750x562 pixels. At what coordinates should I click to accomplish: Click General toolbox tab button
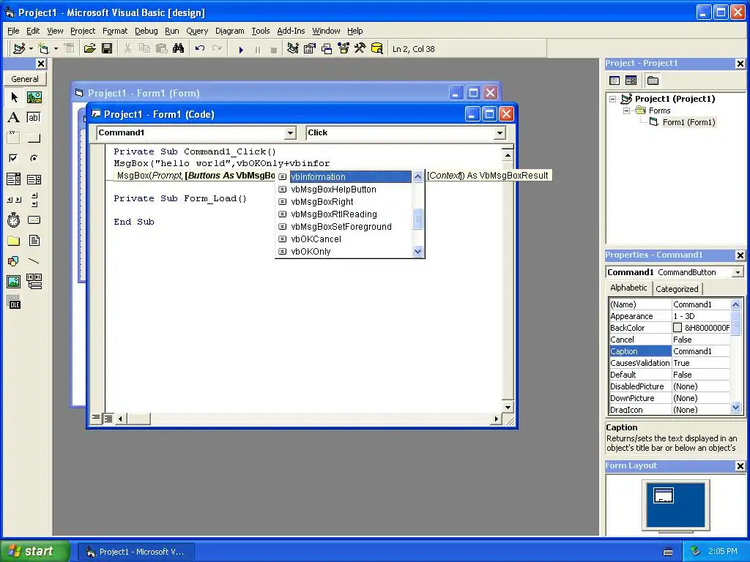pyautogui.click(x=25, y=79)
